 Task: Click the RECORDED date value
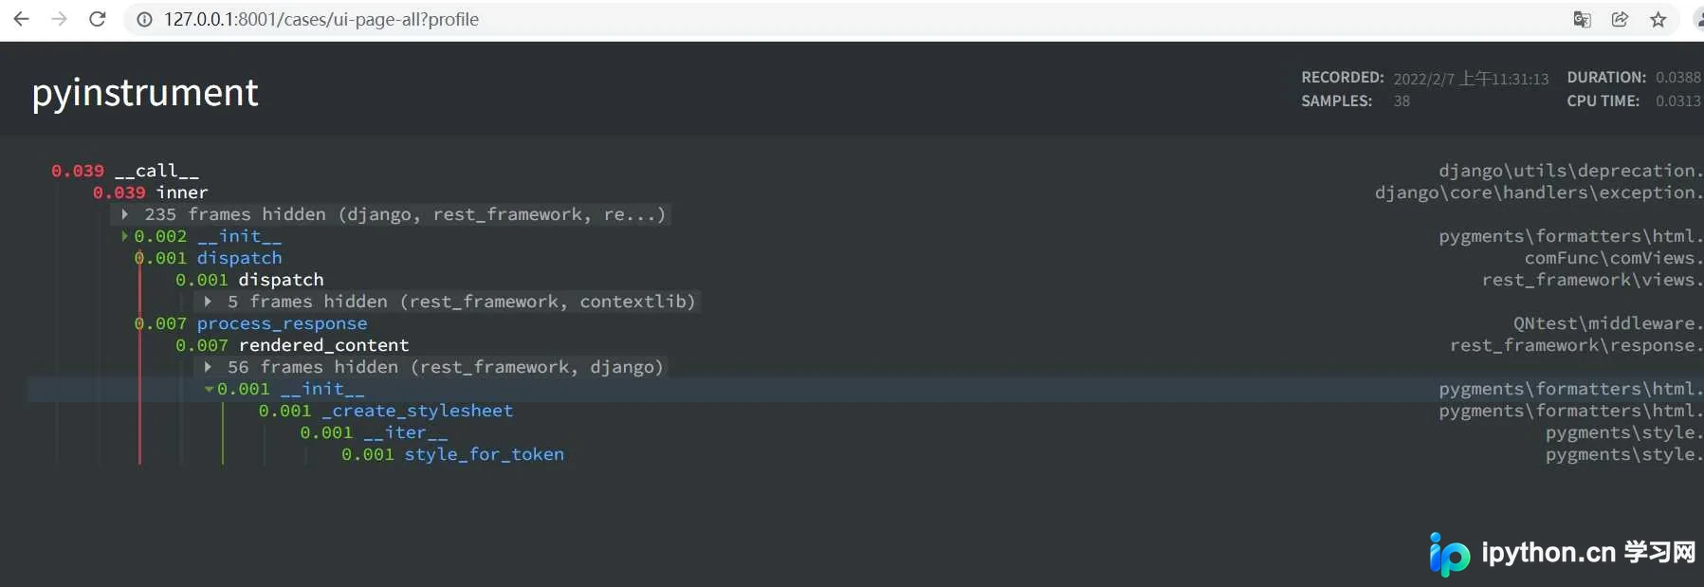click(x=1471, y=79)
